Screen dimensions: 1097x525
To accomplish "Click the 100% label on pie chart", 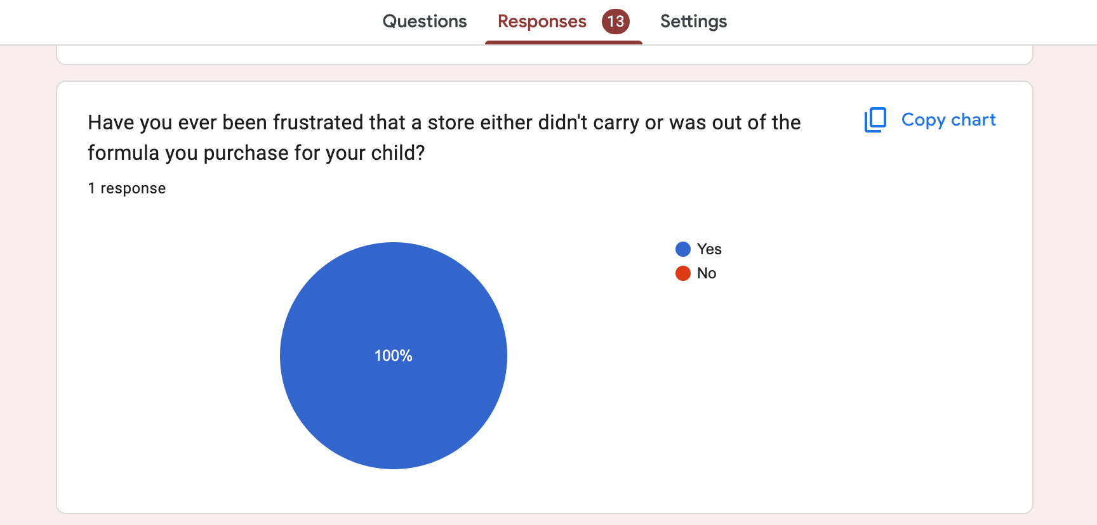I will pos(394,356).
